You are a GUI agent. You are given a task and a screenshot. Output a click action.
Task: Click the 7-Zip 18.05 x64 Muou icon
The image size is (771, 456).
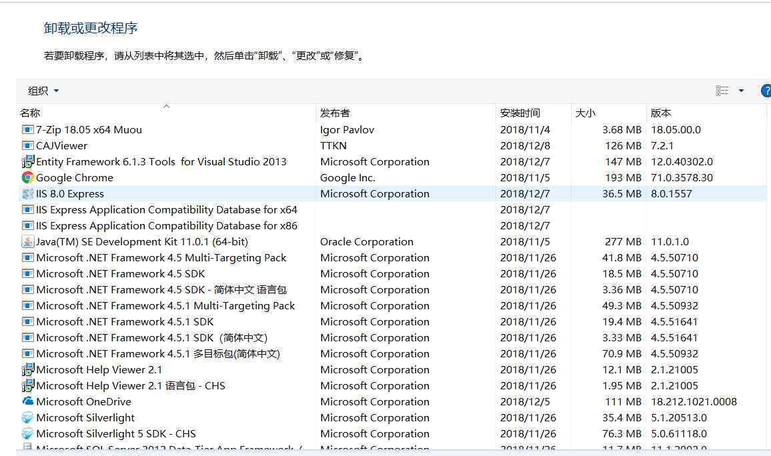[28, 130]
